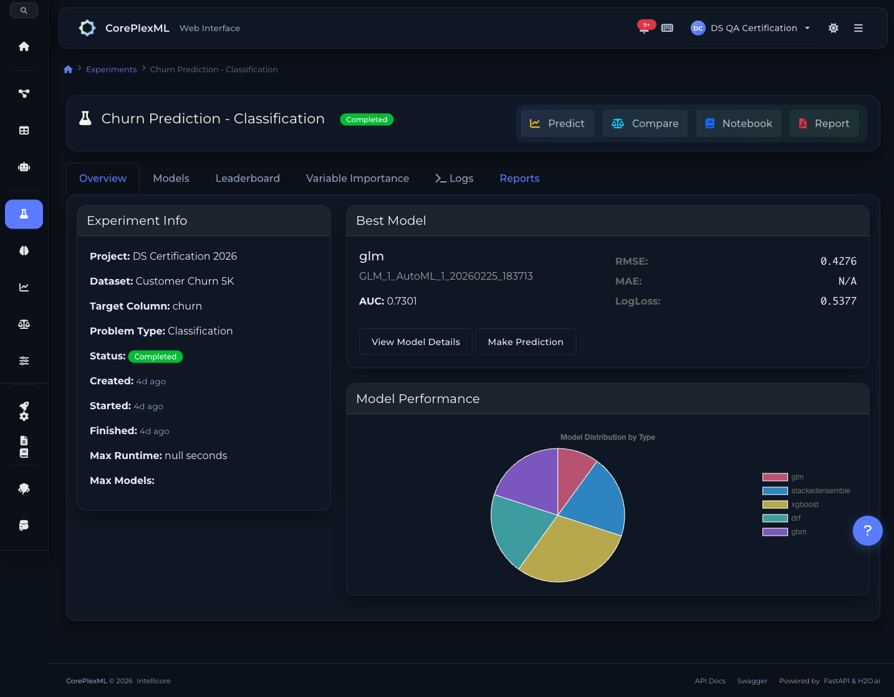
Task: Click the database icon at sidebar bottom
Action: (x=24, y=524)
